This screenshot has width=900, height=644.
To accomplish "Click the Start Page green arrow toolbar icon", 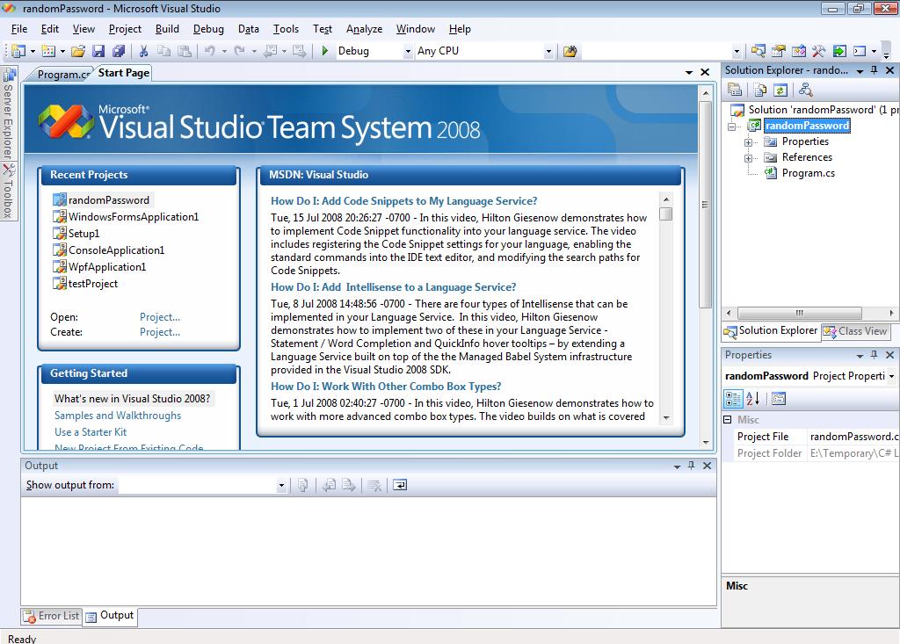I will coord(839,51).
